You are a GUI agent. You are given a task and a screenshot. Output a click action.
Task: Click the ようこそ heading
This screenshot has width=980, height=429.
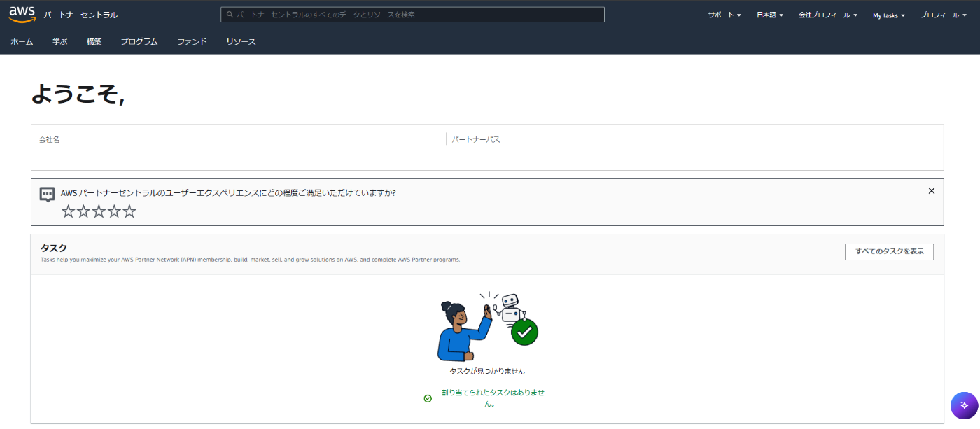coord(78,94)
